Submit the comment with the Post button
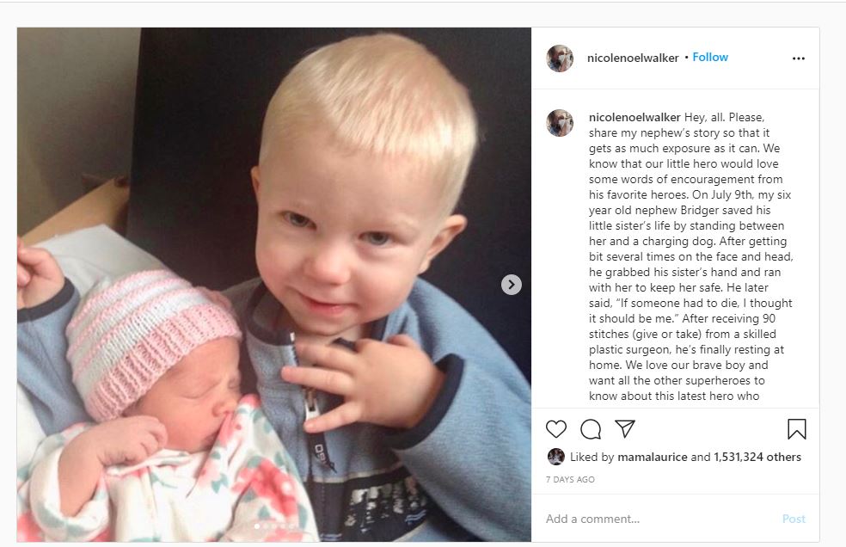 (794, 519)
